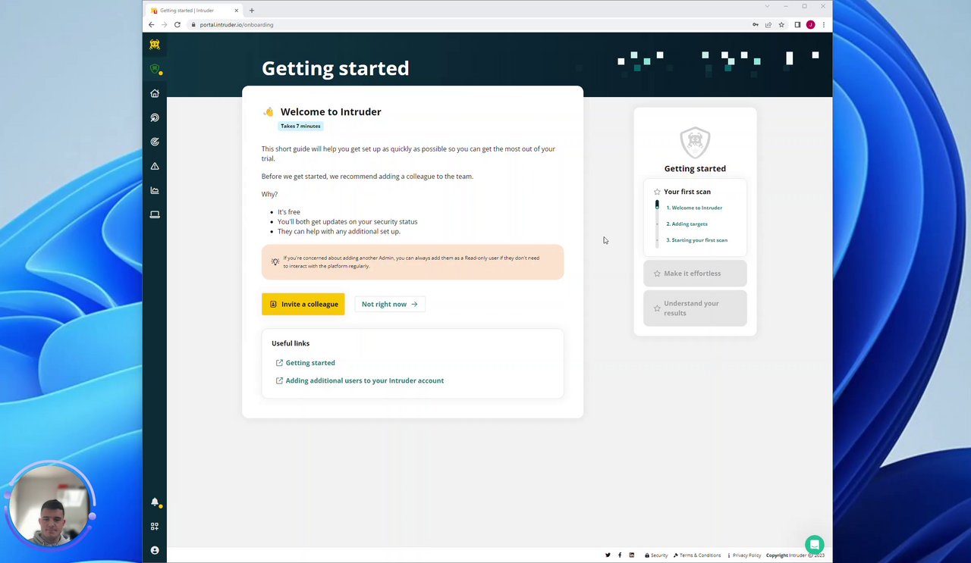Open the user account icon in sidebar
Screen dimensions: 971x563
click(x=155, y=550)
